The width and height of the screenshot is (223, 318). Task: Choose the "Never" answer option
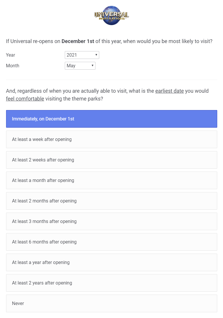(x=111, y=303)
